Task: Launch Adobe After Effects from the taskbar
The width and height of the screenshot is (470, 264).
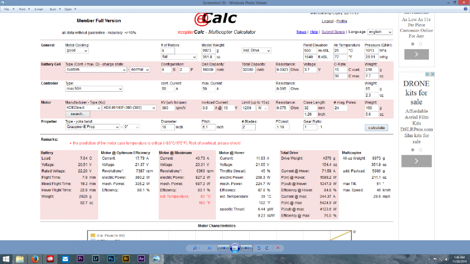Action: (x=141, y=259)
